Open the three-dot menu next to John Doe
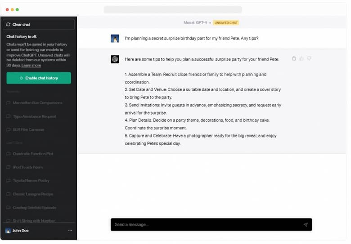The height and width of the screenshot is (244, 351). click(70, 231)
